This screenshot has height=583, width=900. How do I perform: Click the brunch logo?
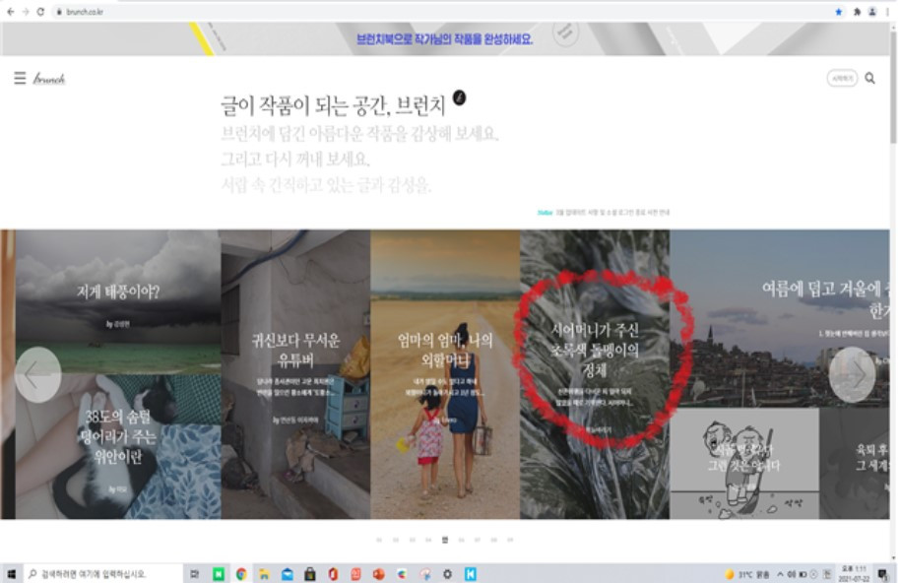(x=49, y=79)
